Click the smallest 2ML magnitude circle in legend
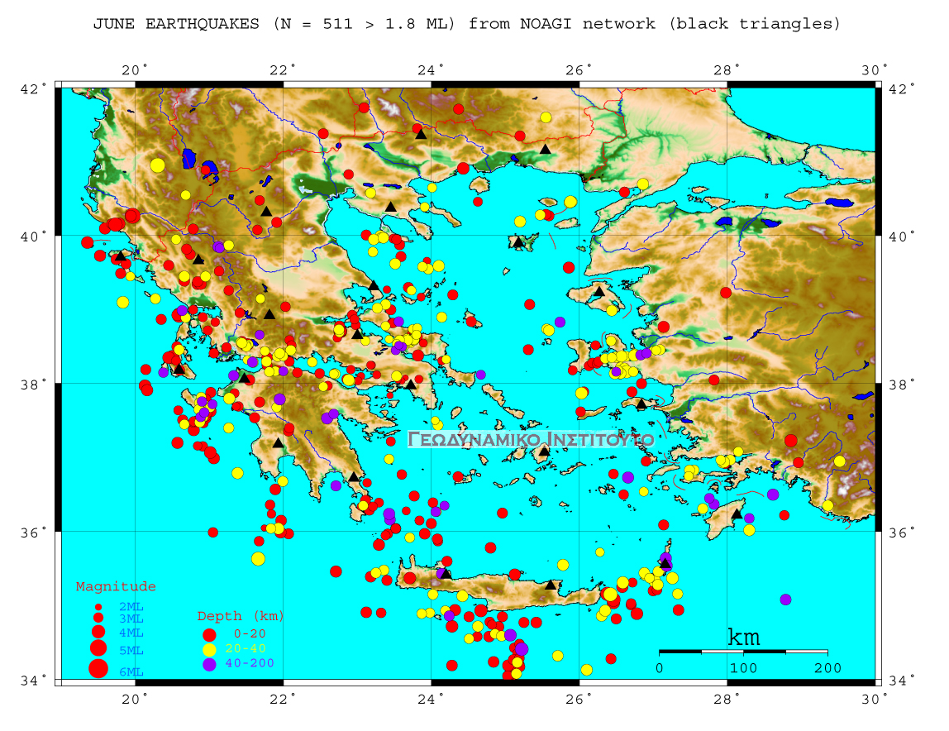 98,606
